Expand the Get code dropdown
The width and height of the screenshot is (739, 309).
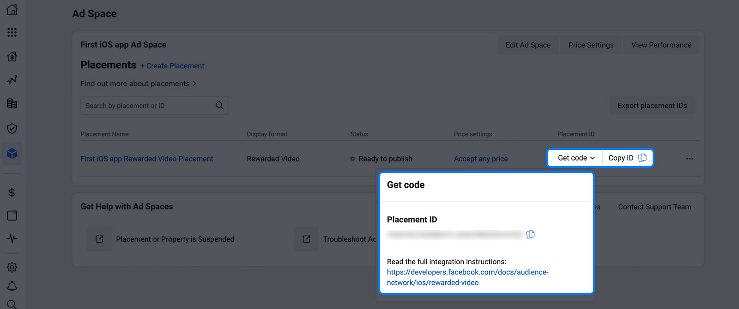(x=575, y=158)
